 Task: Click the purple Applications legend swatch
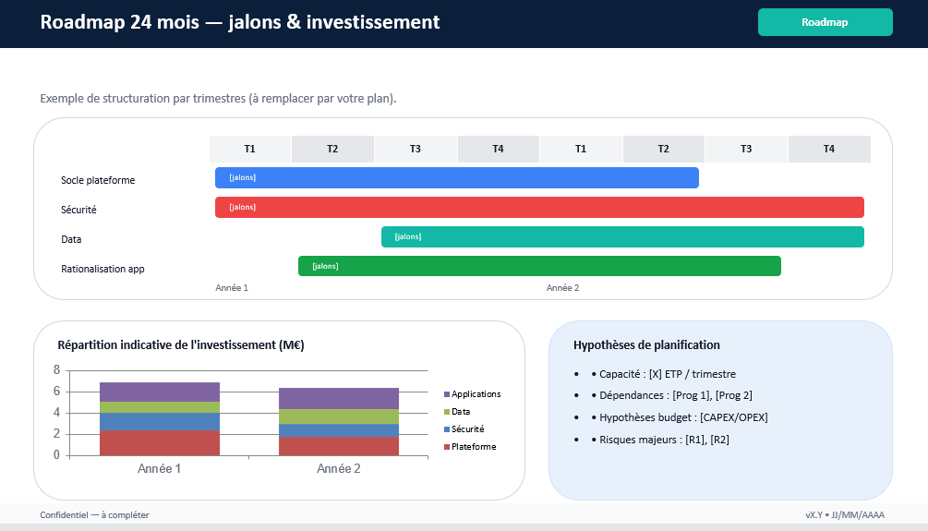click(x=447, y=394)
